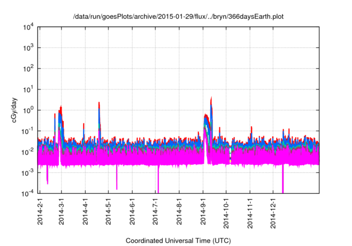Click the bottommost y-axis tick label
352x246 pixels.
coord(28,193)
